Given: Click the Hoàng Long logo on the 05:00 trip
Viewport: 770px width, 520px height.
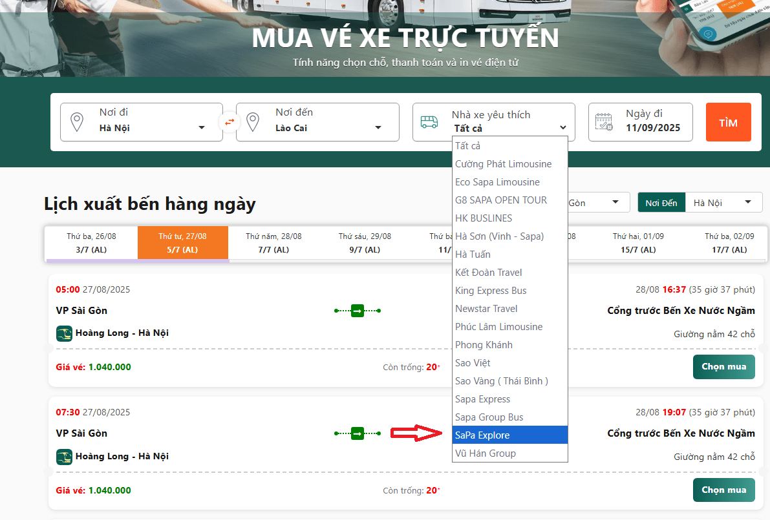Looking at the screenshot, I should tap(64, 333).
